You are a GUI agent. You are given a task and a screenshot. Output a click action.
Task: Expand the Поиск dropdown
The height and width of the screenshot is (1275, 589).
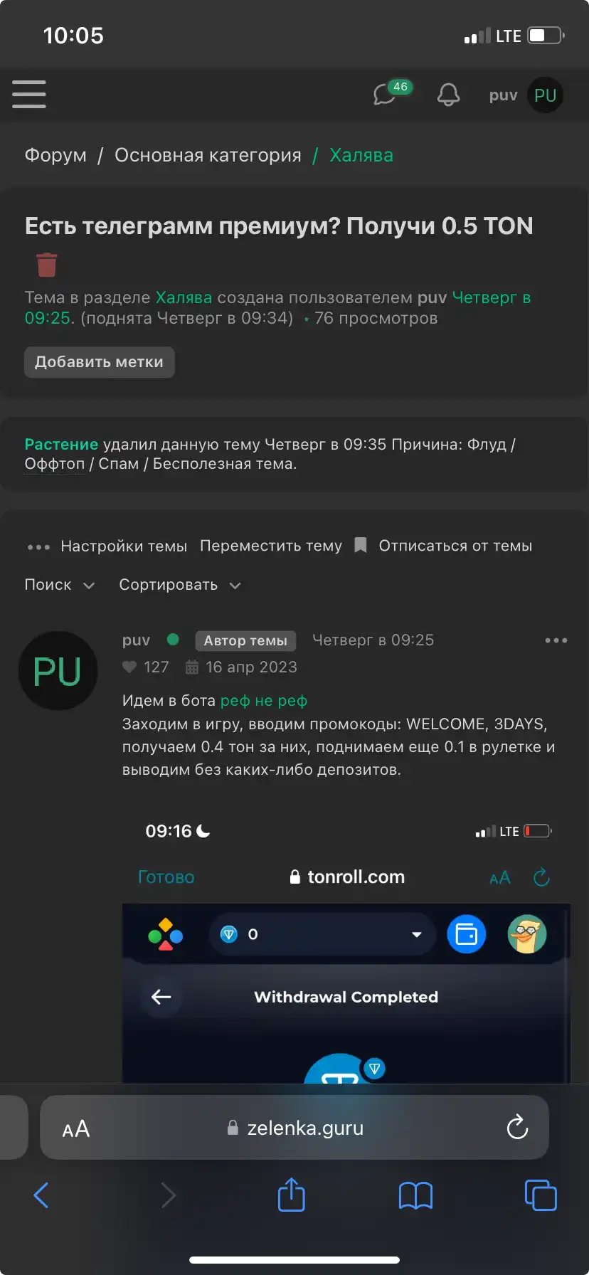[60, 585]
